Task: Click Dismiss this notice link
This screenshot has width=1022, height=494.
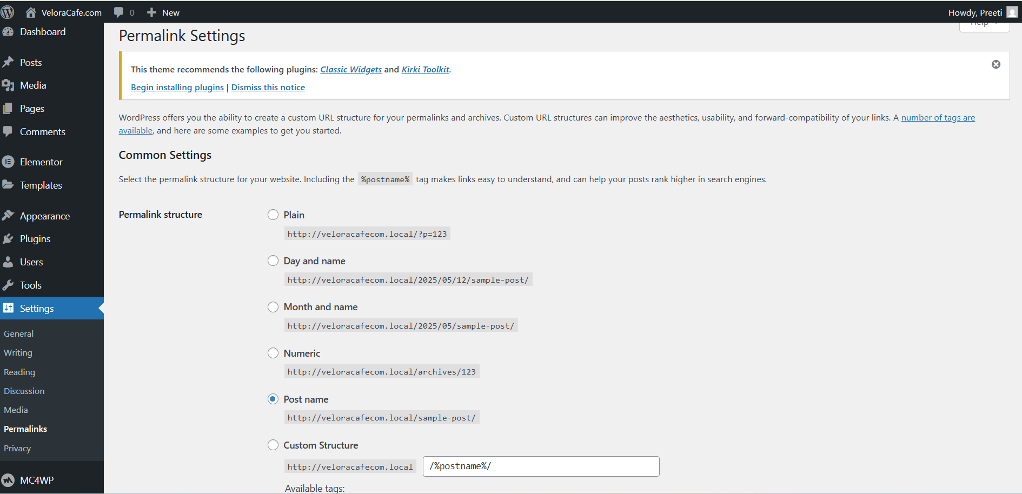Action: tap(268, 87)
